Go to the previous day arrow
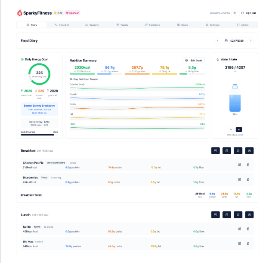The height and width of the screenshot is (263, 272). pyautogui.click(x=217, y=41)
